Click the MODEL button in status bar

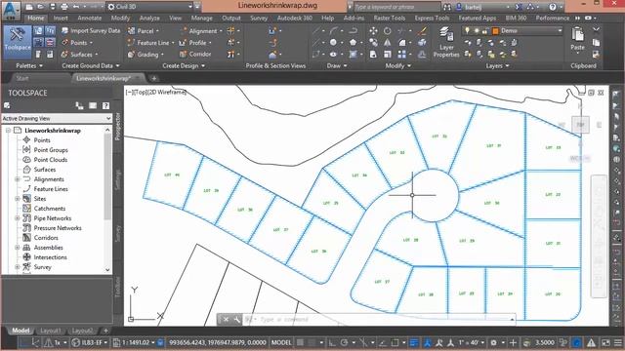(x=281, y=342)
